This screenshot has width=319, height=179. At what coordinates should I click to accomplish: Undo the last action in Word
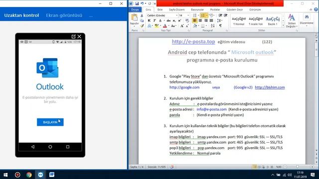142,3
